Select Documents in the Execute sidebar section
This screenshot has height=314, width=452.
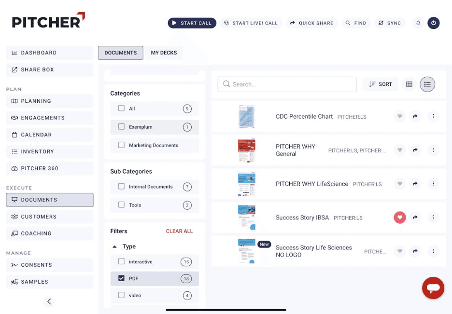[50, 200]
